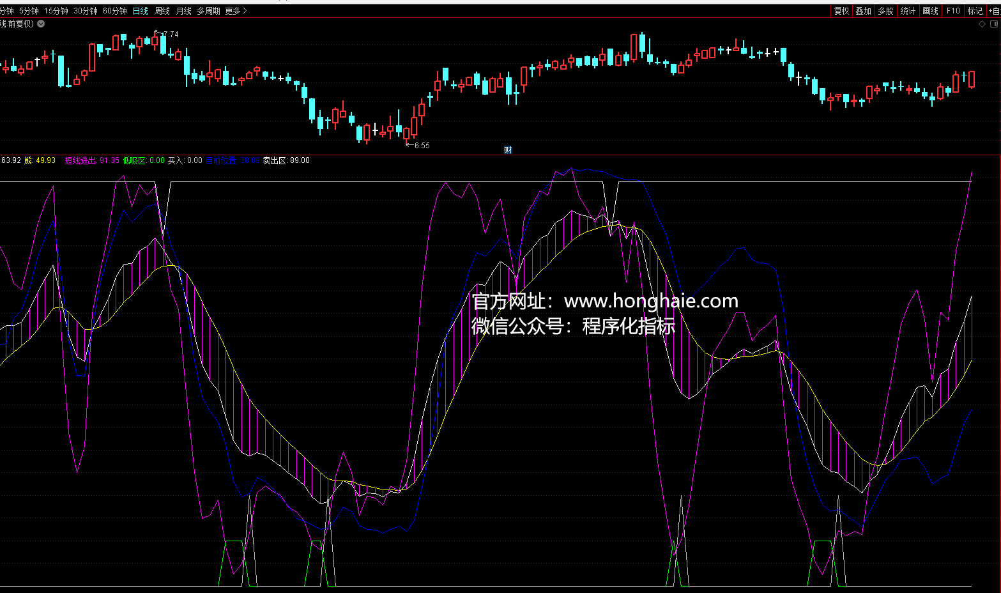Click the 复权 toolbar button

click(x=841, y=11)
